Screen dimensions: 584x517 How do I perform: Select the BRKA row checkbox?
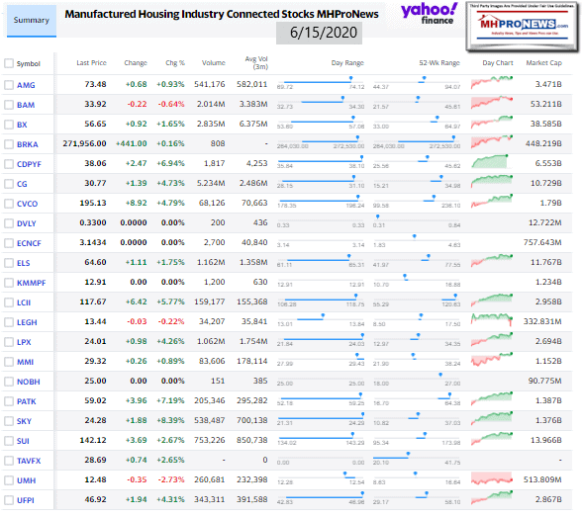coord(9,144)
